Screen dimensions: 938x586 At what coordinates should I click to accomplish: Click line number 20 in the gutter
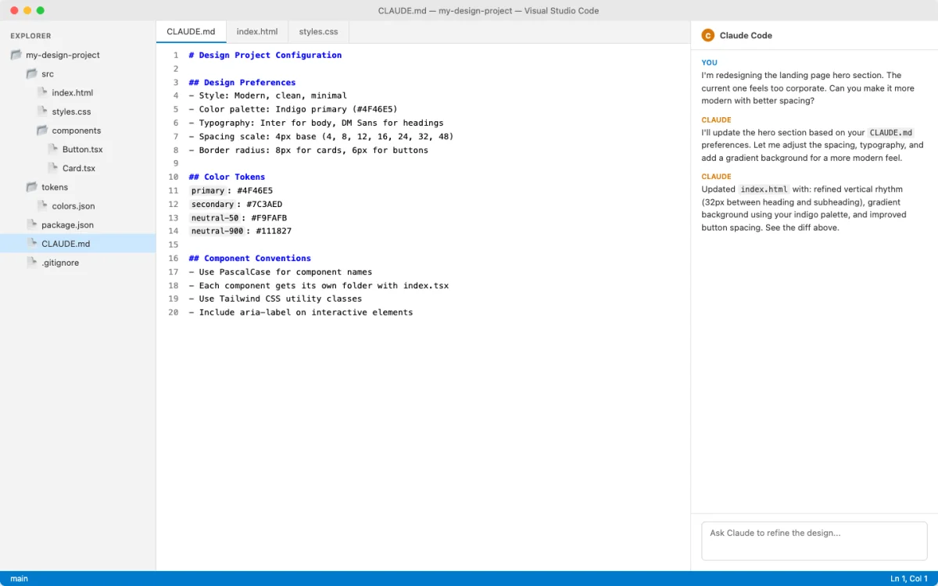tap(174, 313)
